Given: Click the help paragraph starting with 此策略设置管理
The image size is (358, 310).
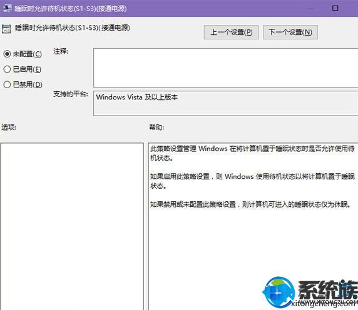Looking at the screenshot, I should click(x=252, y=153).
